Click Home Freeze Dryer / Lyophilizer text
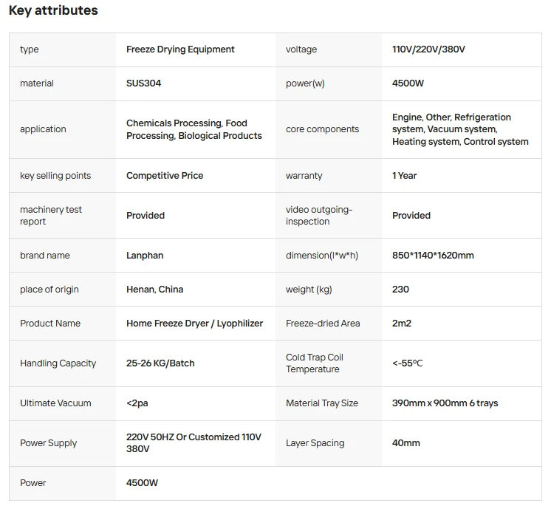The width and height of the screenshot is (551, 506). point(194,324)
